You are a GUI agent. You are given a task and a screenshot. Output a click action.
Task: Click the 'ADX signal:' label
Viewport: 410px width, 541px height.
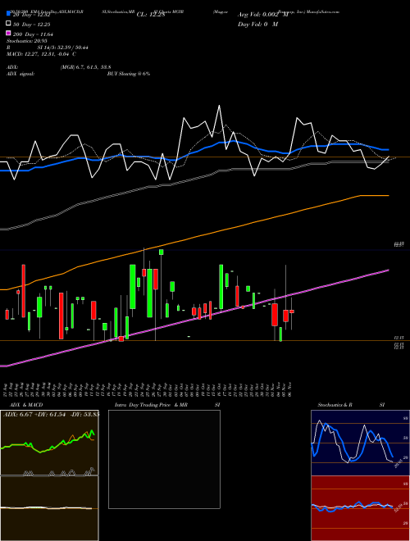tap(20, 74)
